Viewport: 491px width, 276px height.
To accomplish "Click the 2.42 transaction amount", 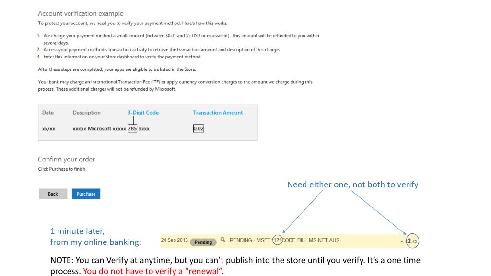I will pyautogui.click(x=412, y=241).
